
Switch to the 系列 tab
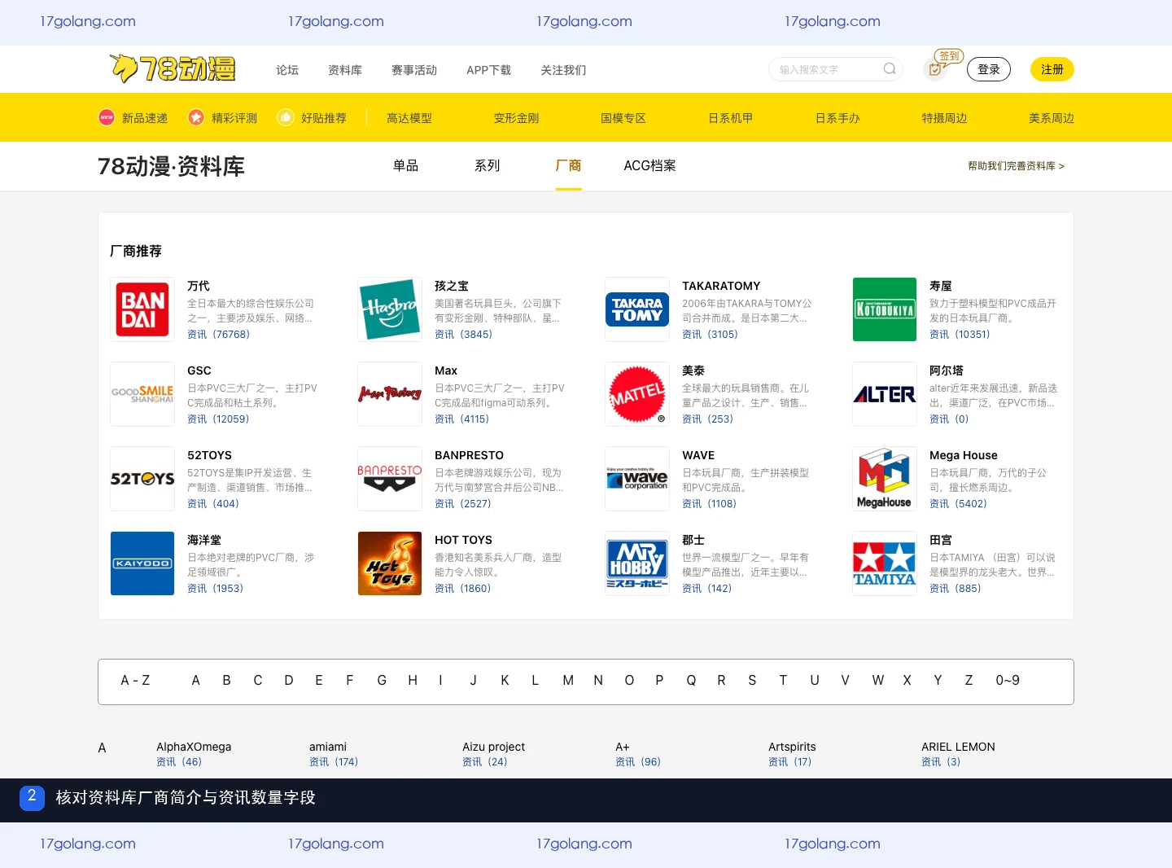(487, 166)
